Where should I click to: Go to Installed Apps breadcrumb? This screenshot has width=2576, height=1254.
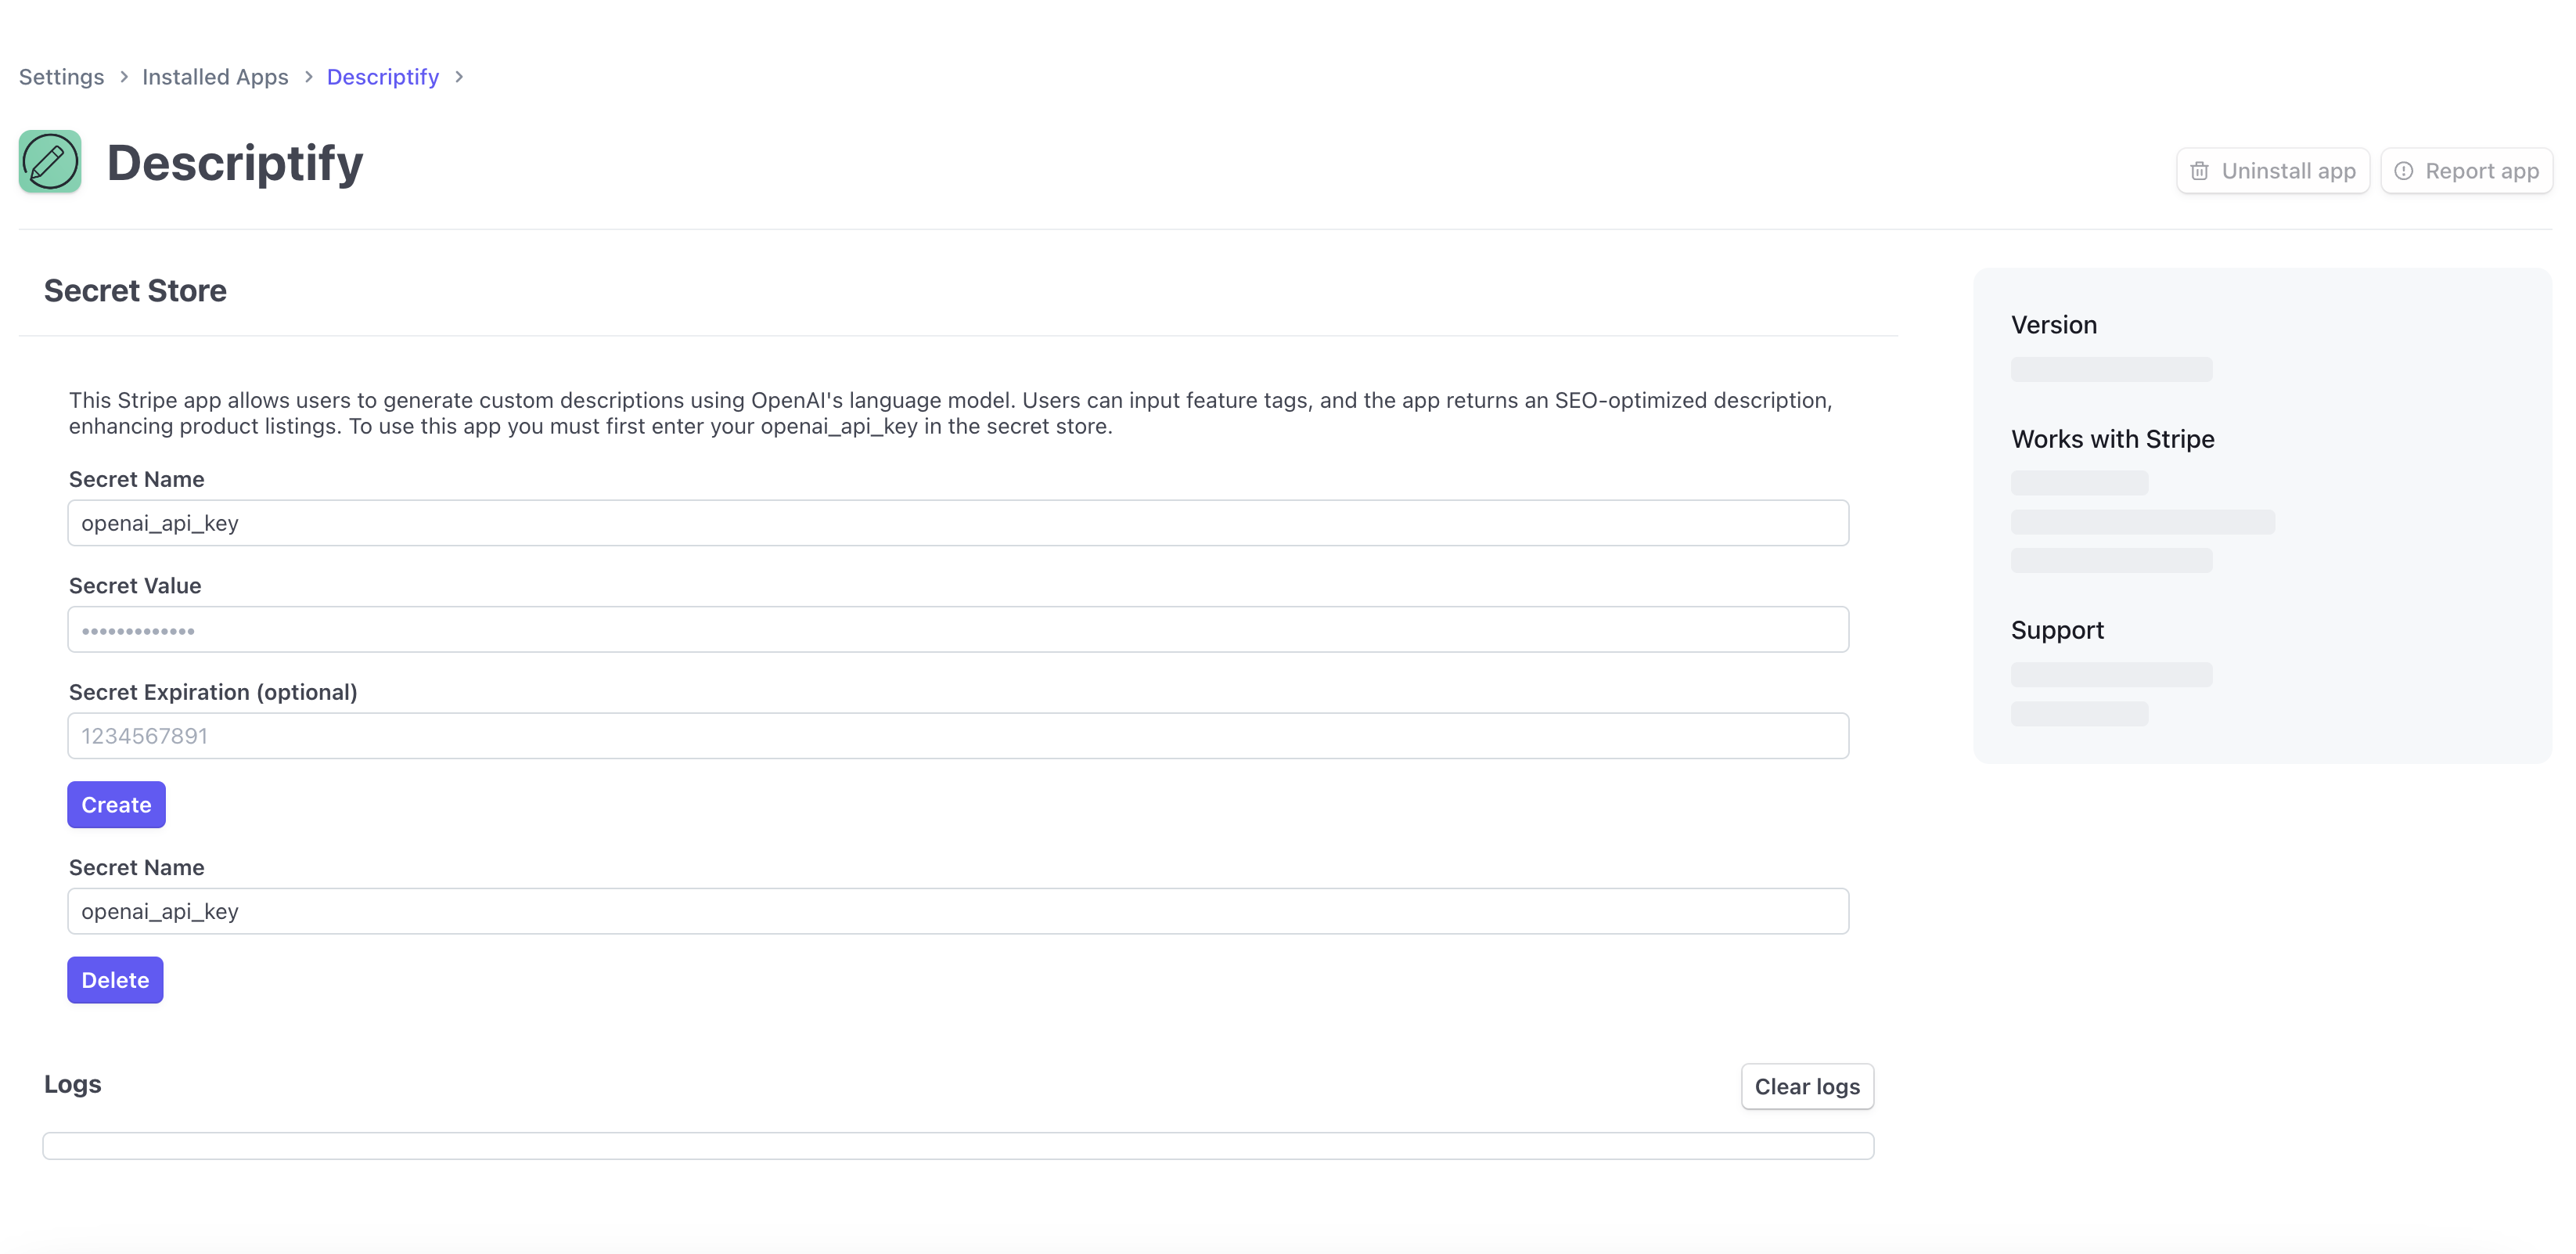point(215,77)
